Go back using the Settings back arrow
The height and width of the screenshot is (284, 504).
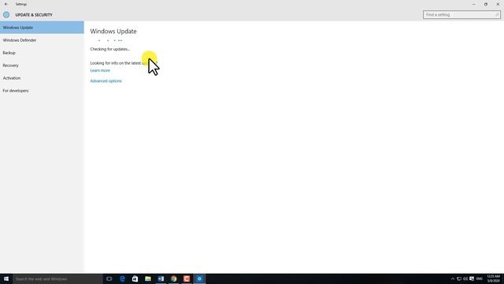click(x=6, y=4)
